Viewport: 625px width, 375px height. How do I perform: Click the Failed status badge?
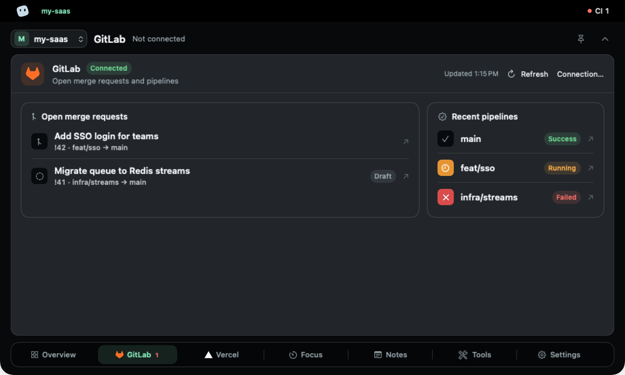point(566,197)
